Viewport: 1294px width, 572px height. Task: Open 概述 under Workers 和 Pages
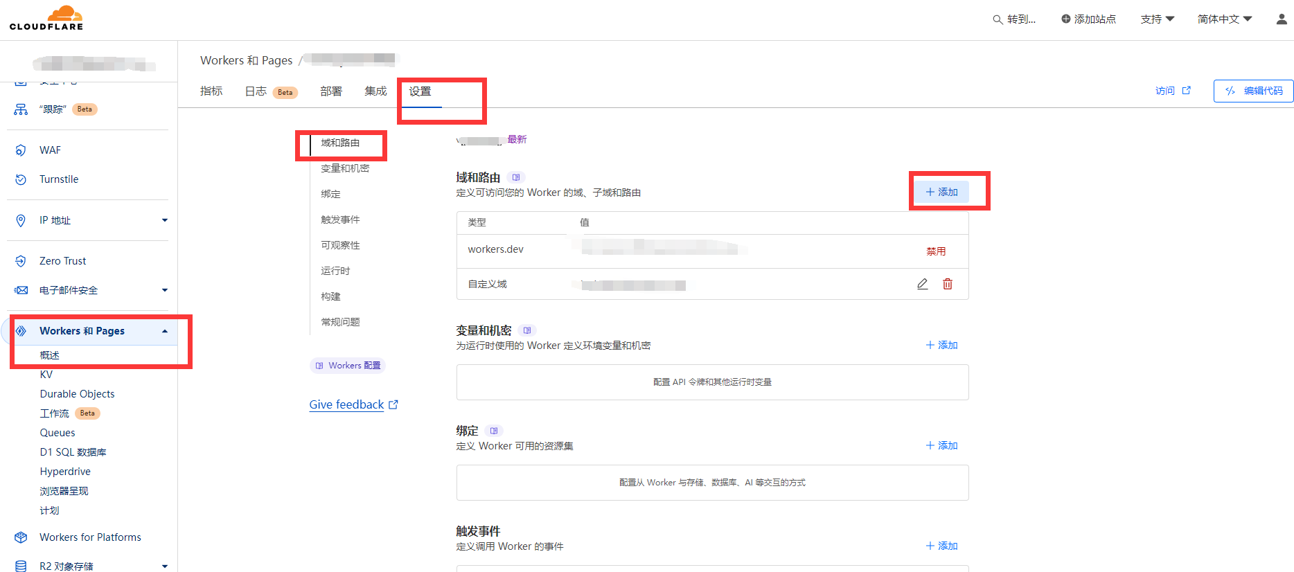(x=50, y=355)
